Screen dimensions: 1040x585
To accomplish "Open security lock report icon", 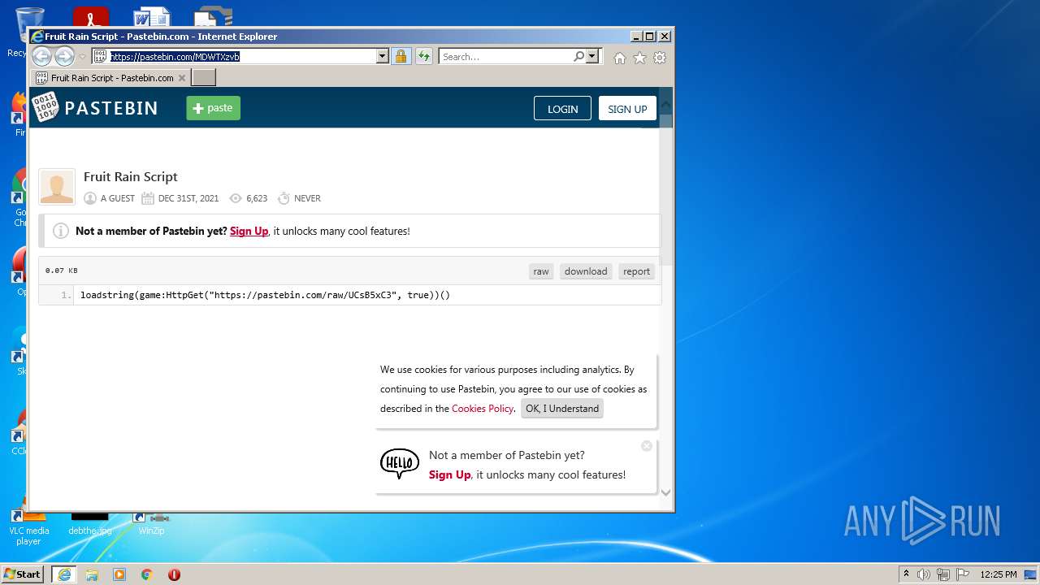I will click(401, 56).
